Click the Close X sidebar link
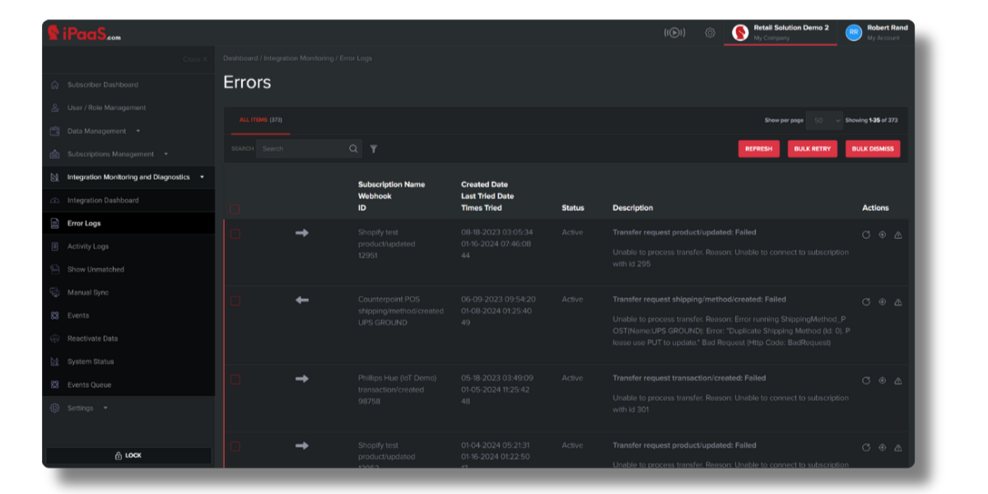 [195, 59]
